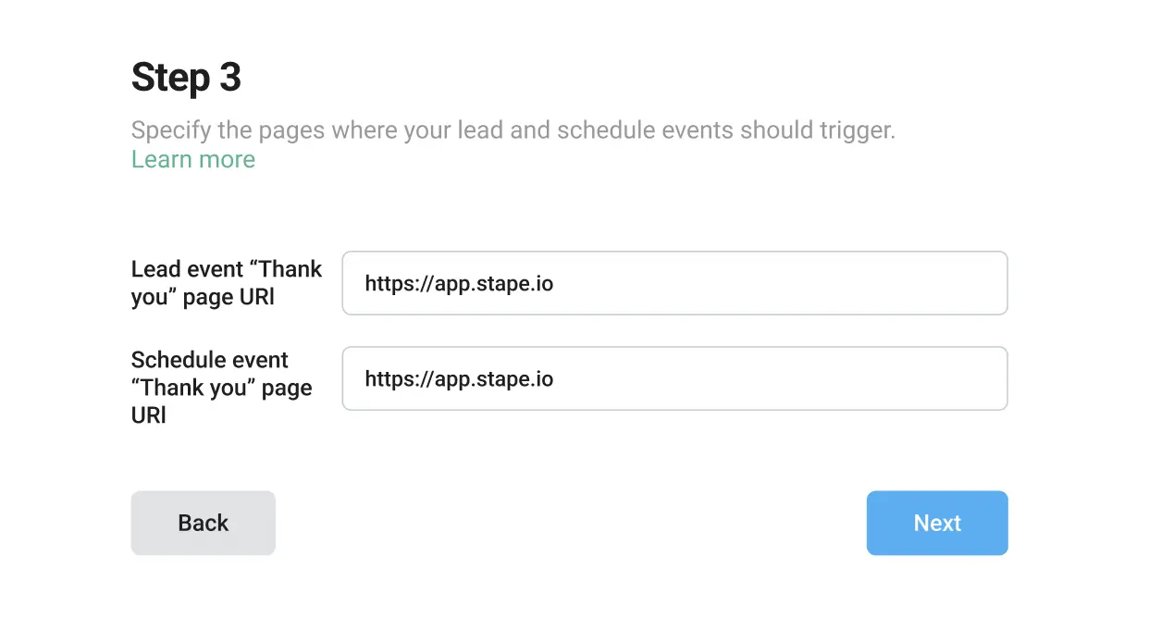Click the Lead event Thank you page URI label
This screenshot has height=618, width=1149.
tap(226, 283)
